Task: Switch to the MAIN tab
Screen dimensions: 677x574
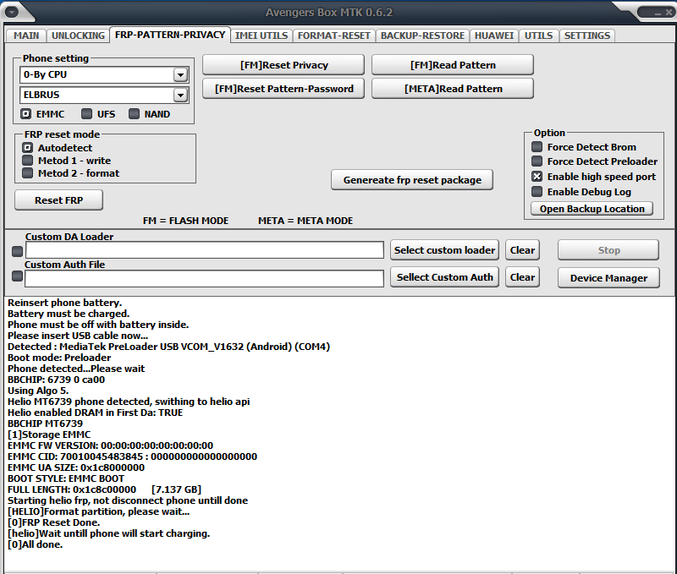Action: point(26,36)
